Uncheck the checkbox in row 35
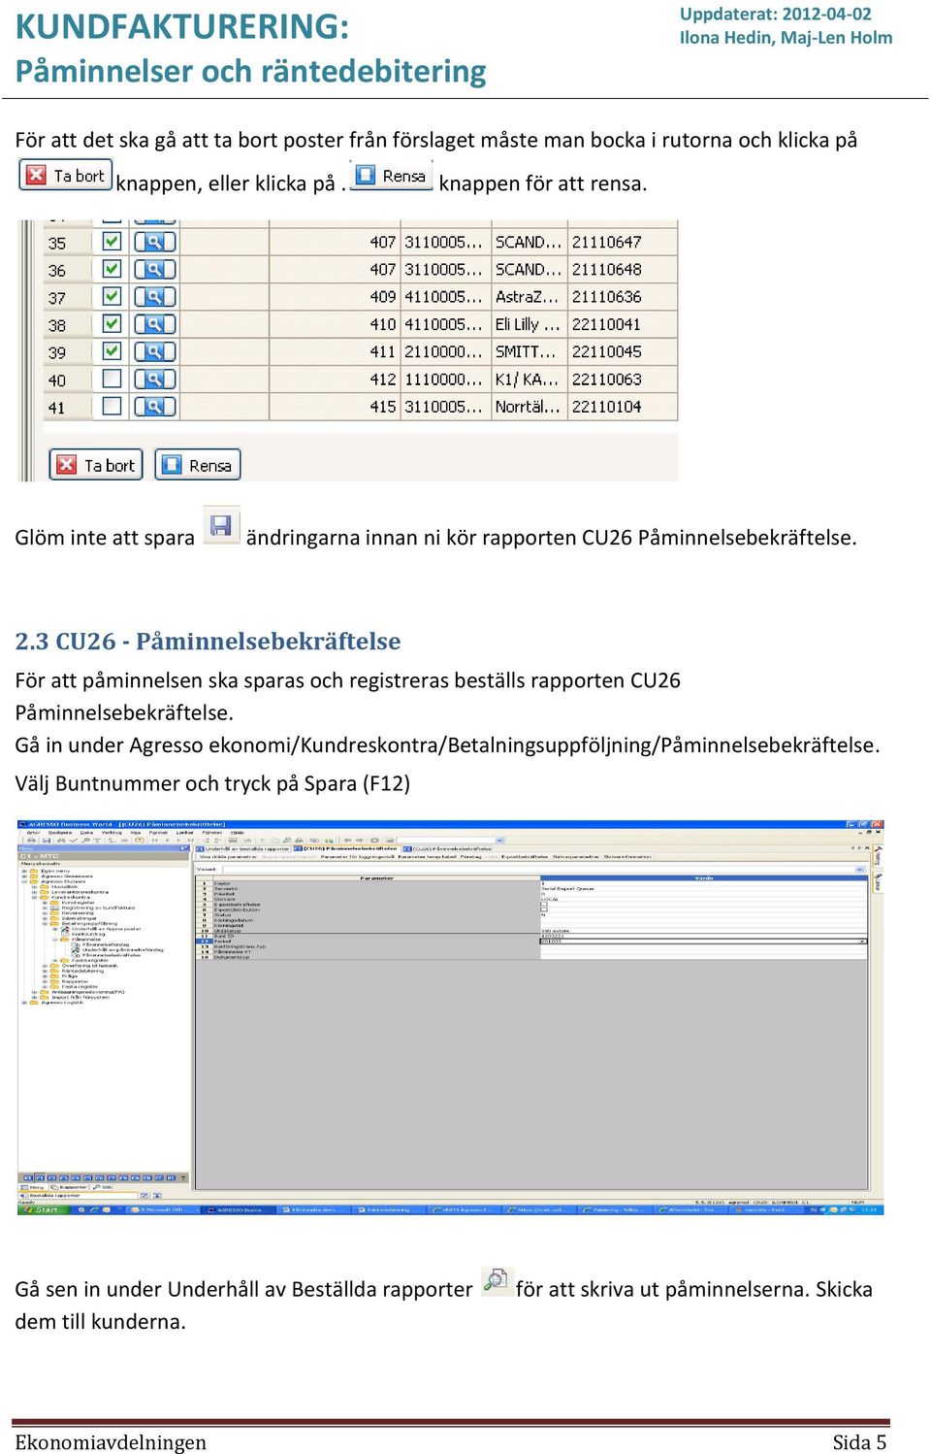The width and height of the screenshot is (931, 1454). pyautogui.click(x=112, y=241)
